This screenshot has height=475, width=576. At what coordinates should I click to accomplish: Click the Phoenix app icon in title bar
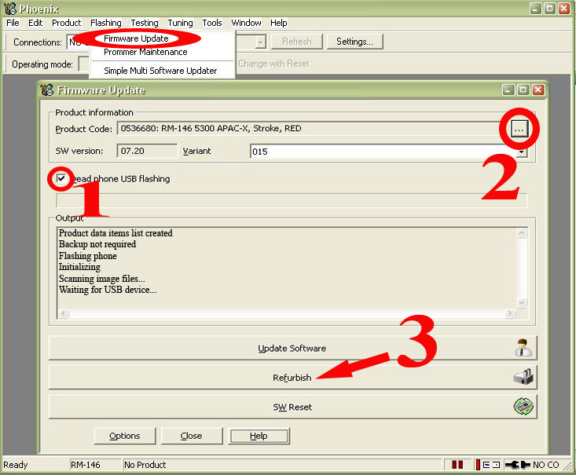click(x=10, y=8)
